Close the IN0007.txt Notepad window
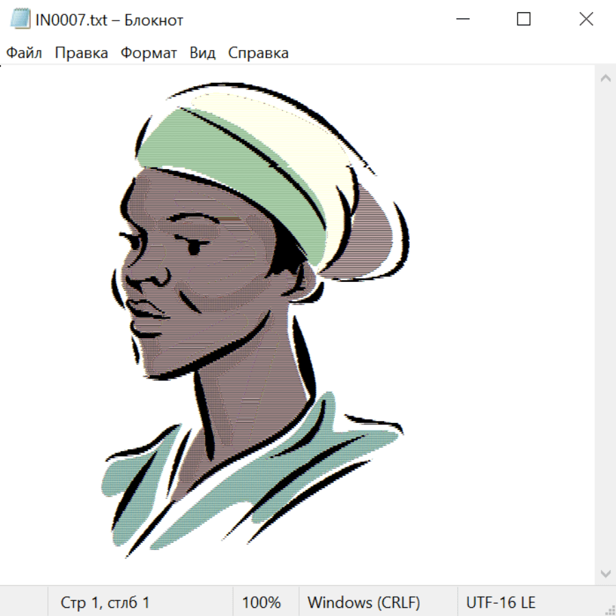The height and width of the screenshot is (616, 616). (x=586, y=19)
